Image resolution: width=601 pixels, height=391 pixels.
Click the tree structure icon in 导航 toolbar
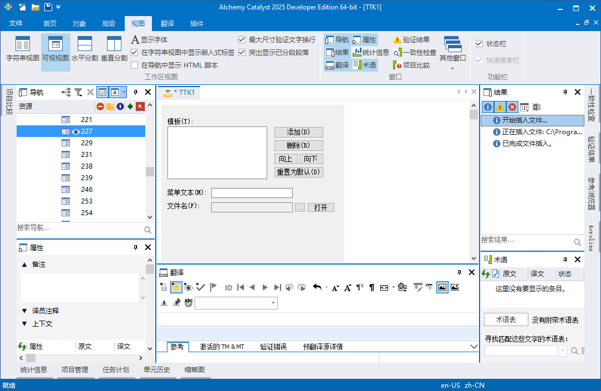coord(67,93)
